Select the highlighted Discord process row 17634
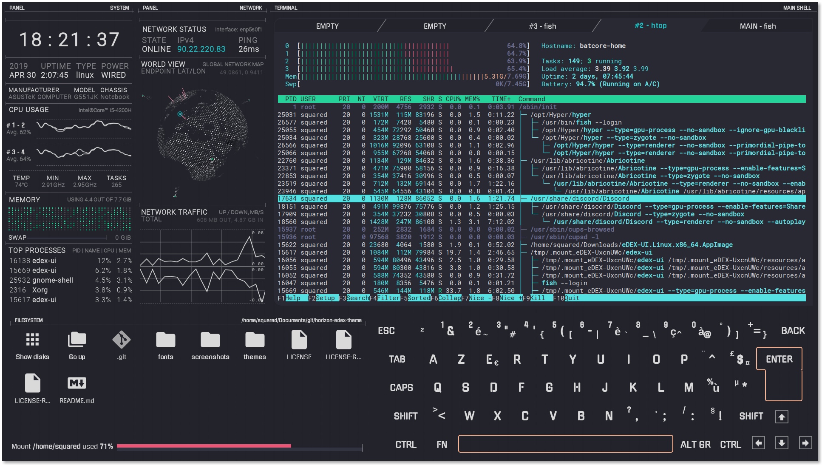 [541, 198]
